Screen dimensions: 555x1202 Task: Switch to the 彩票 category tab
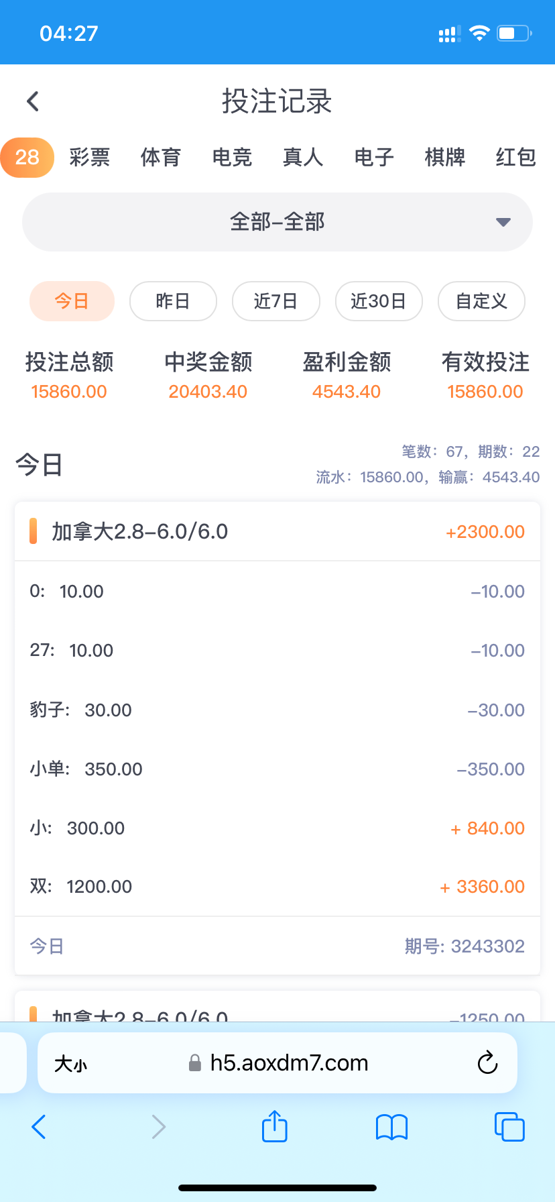click(x=90, y=158)
